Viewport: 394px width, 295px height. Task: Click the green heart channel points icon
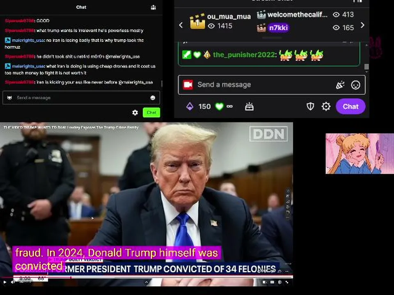(x=219, y=107)
